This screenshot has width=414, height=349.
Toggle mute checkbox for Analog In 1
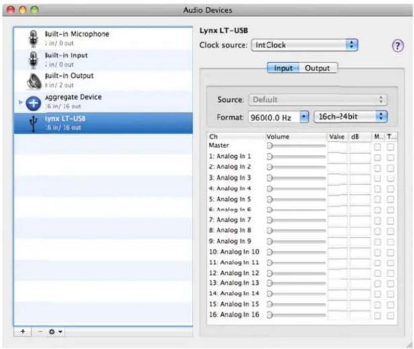pyautogui.click(x=378, y=157)
